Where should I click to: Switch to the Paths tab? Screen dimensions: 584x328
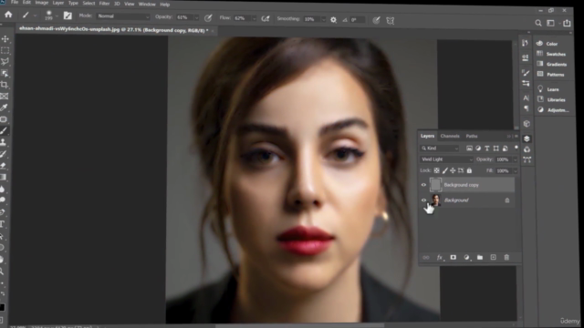click(x=472, y=136)
